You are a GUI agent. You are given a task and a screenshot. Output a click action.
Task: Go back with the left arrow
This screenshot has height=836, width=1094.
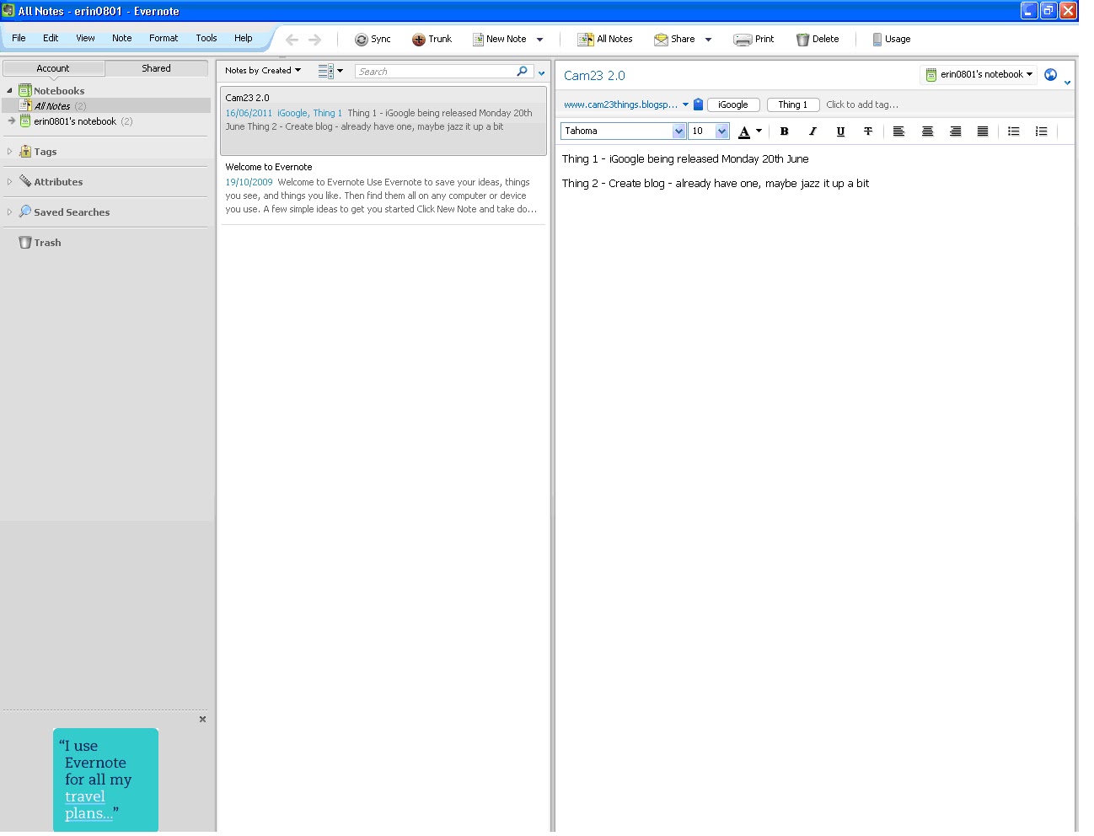tap(292, 40)
